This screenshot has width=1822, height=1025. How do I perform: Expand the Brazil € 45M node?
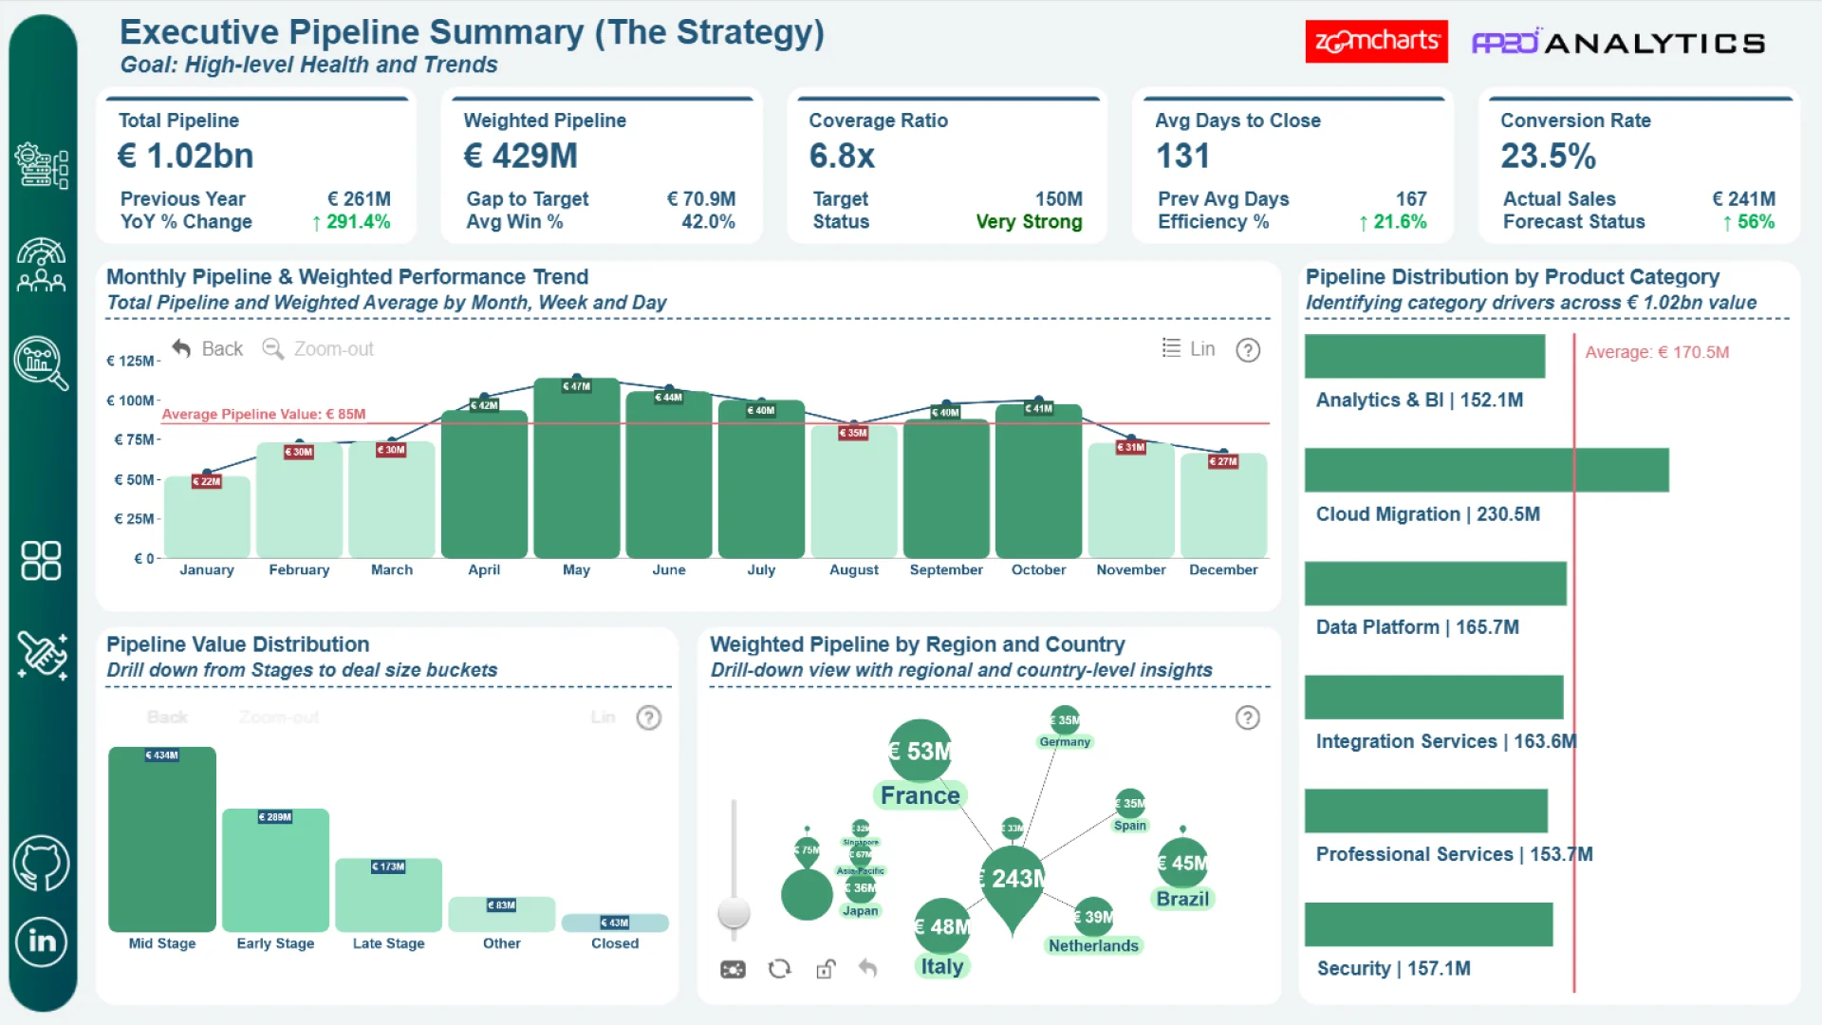pos(1182,863)
